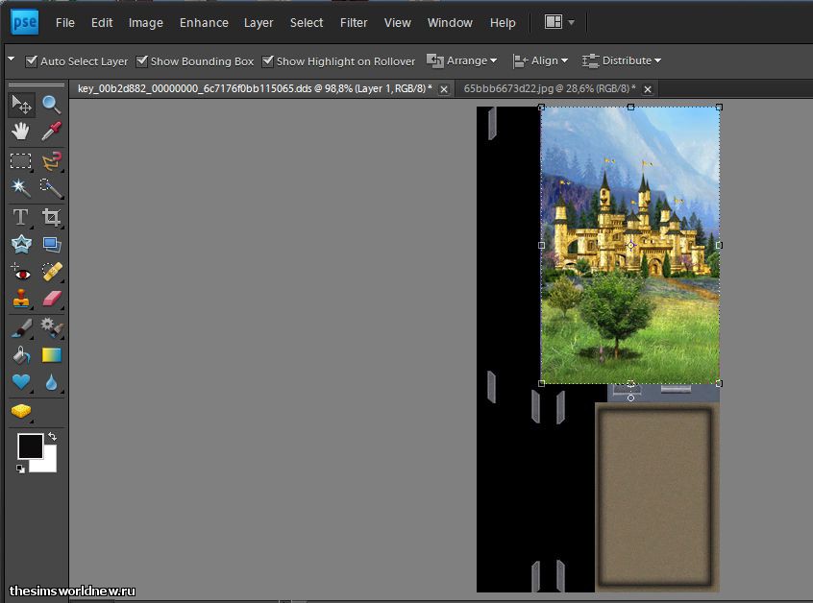This screenshot has width=813, height=603.
Task: Pick the yellow Sponge tool
Action: point(21,411)
